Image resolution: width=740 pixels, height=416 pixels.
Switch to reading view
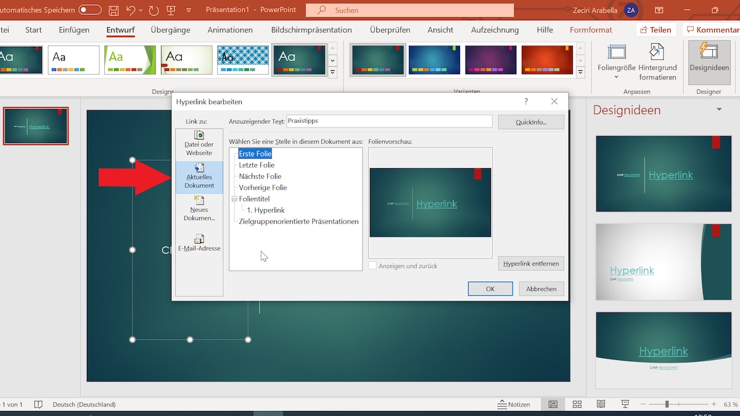tap(601, 404)
